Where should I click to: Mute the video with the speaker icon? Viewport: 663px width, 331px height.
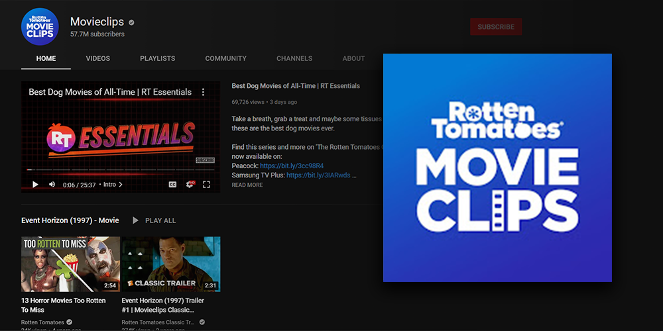[52, 185]
